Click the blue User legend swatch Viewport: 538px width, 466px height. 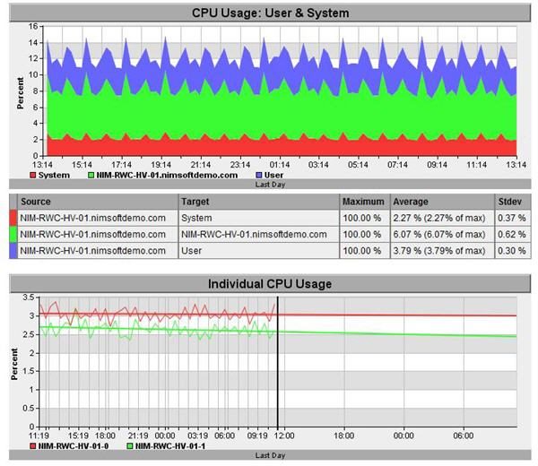pyautogui.click(x=259, y=176)
